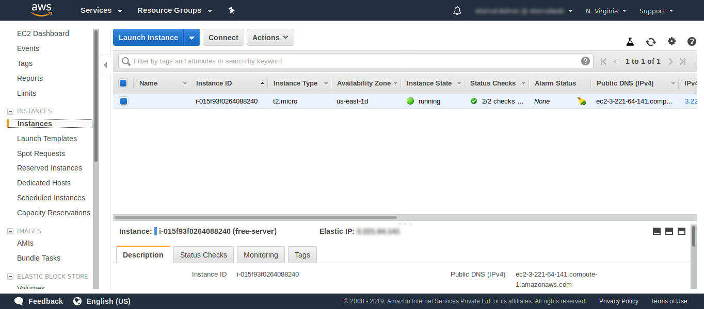This screenshot has width=704, height=309.
Task: Click the sidebar vertical scrollbar
Action: pos(95,96)
